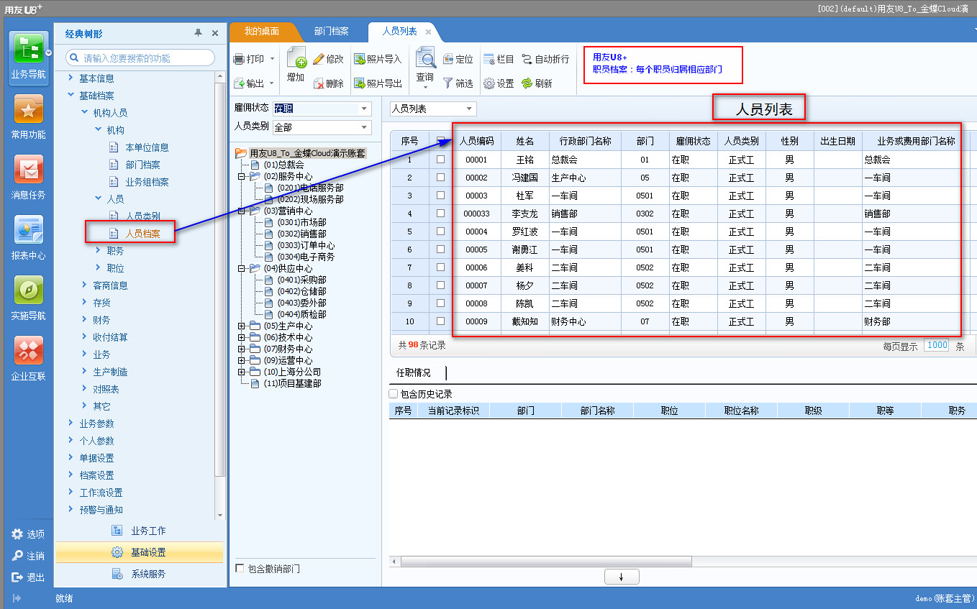The width and height of the screenshot is (977, 609).
Task: Switch to the 部门档案 tab
Action: (331, 32)
